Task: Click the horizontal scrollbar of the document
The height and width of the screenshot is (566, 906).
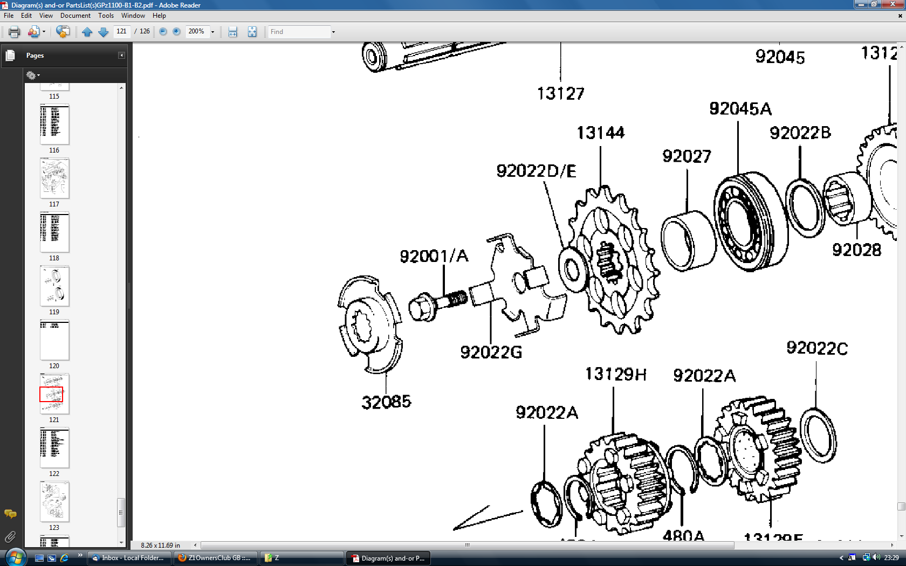Action: [467, 545]
